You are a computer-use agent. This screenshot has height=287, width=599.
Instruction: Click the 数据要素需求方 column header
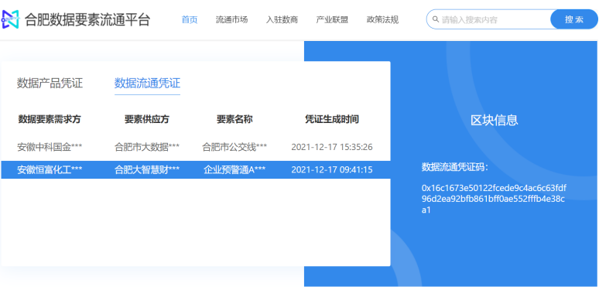(50, 119)
